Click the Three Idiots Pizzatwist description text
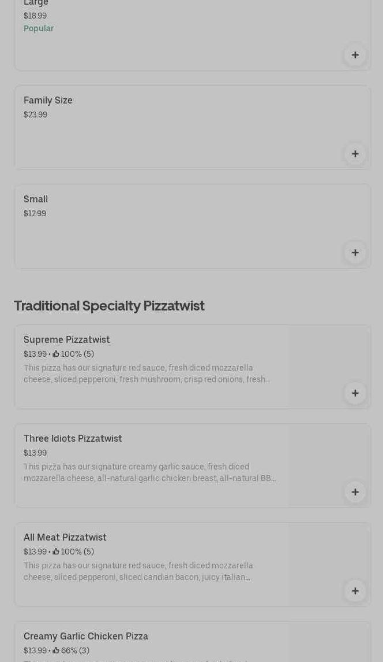The image size is (383, 662). click(149, 472)
